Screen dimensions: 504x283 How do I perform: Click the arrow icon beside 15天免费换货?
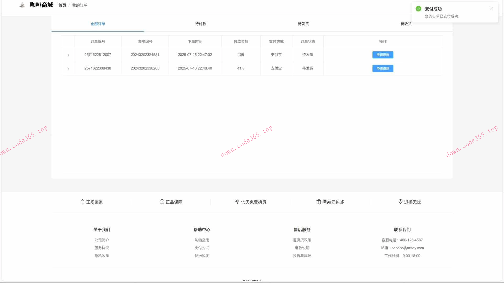point(237,202)
